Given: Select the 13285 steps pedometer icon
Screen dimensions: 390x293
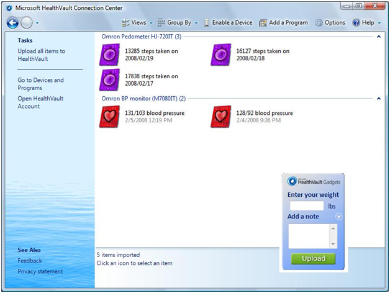Looking at the screenshot, I should pos(109,55).
